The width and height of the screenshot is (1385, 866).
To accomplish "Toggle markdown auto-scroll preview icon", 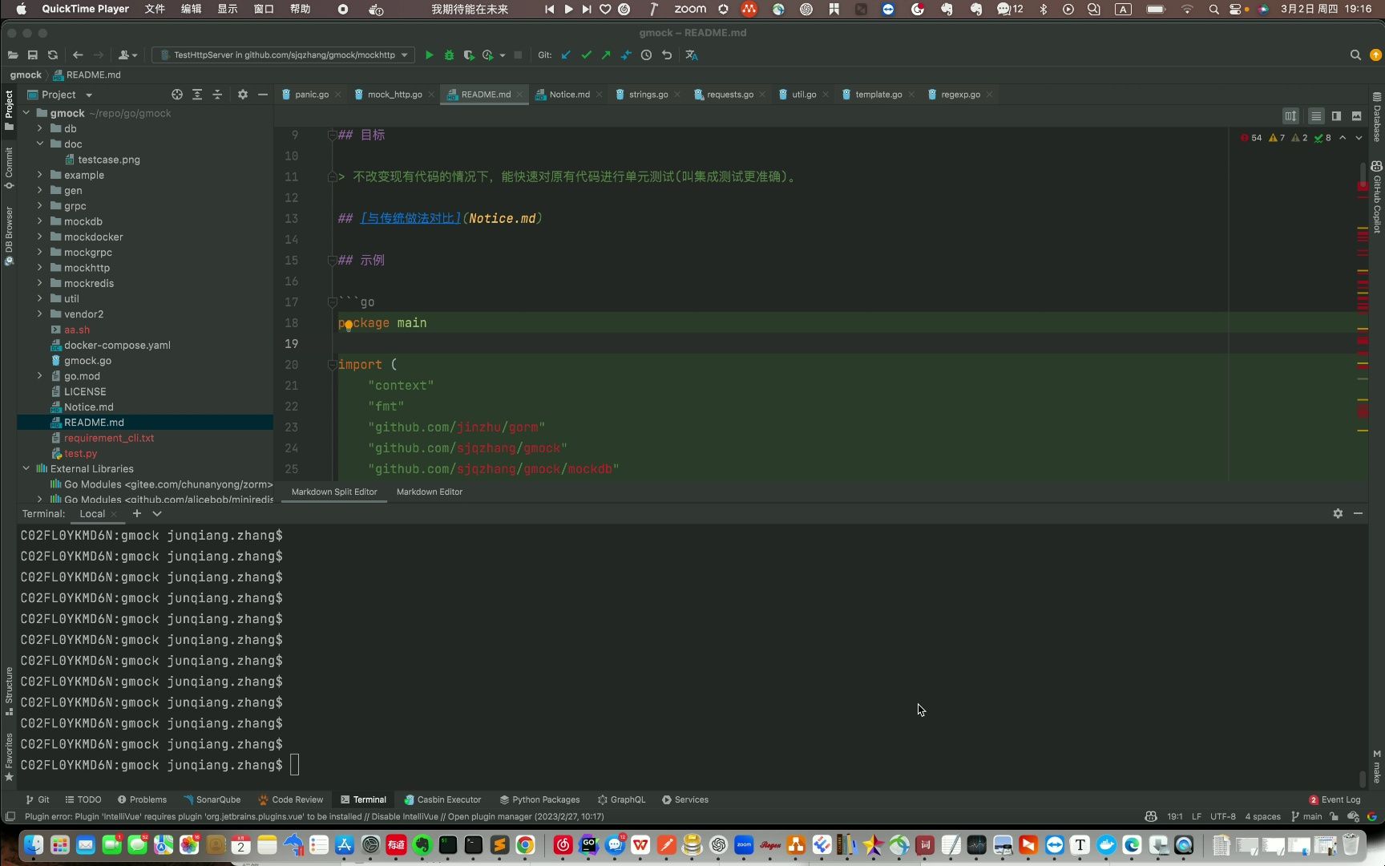I will click(x=1290, y=116).
